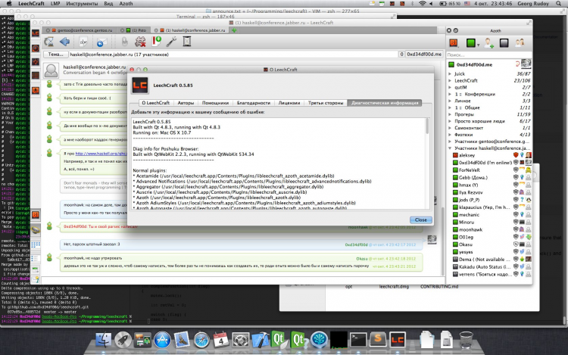The image size is (568, 355).
Task: Expand the Просто хорошие люди group
Action: click(451, 121)
